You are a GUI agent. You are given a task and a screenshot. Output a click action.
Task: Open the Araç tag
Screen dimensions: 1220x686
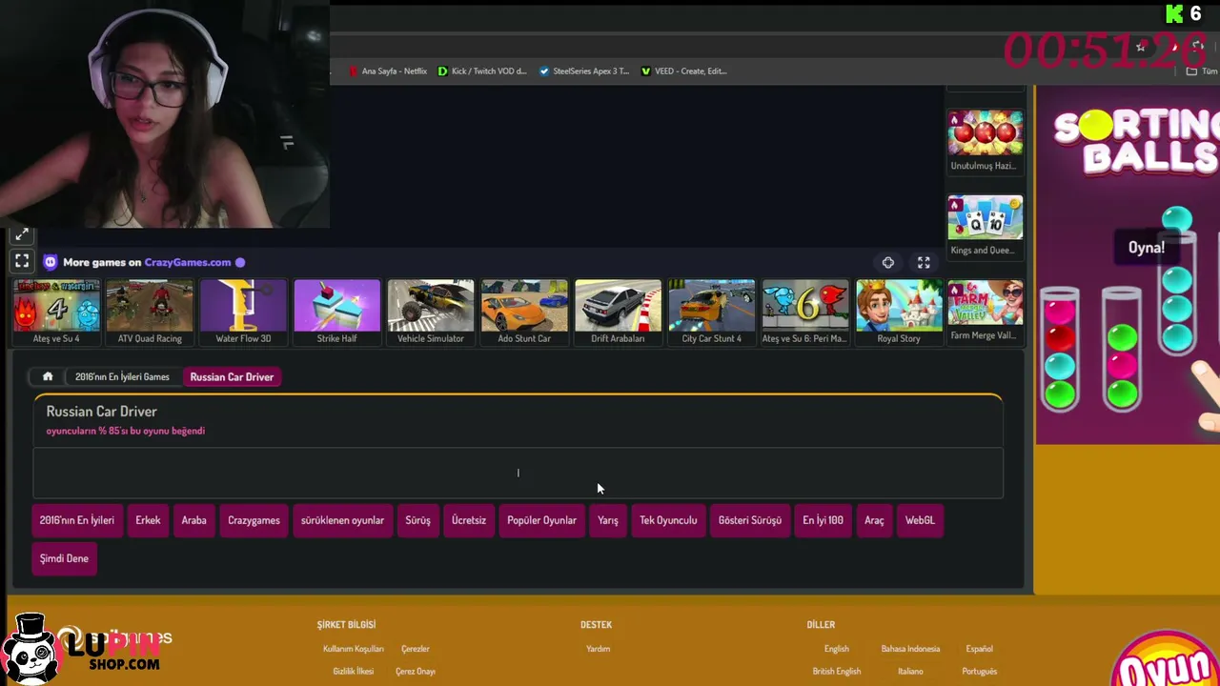[x=874, y=520]
